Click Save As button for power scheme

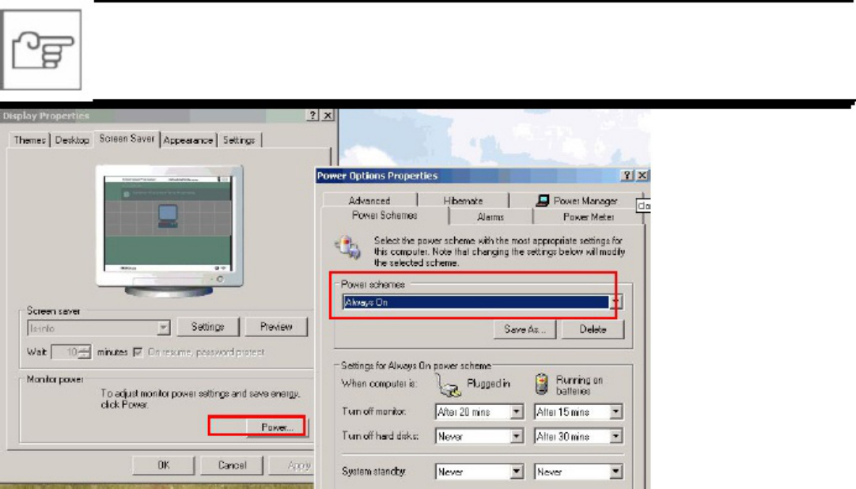[525, 329]
